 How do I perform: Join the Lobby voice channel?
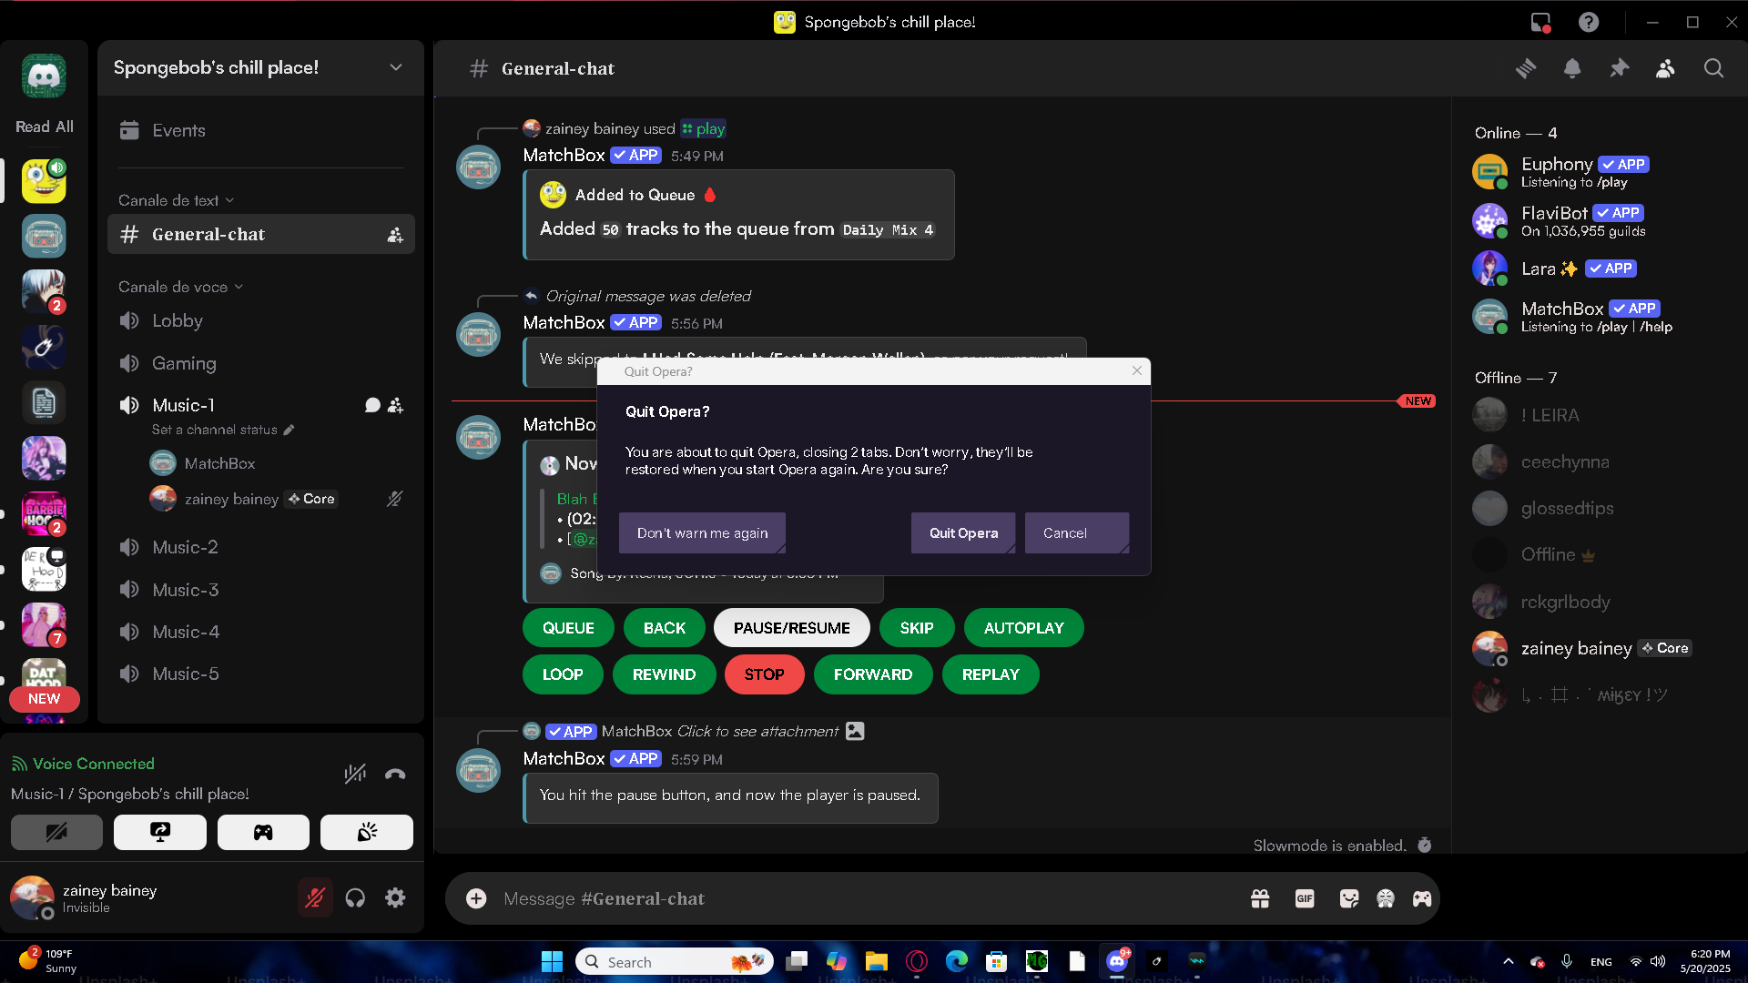pyautogui.click(x=178, y=320)
